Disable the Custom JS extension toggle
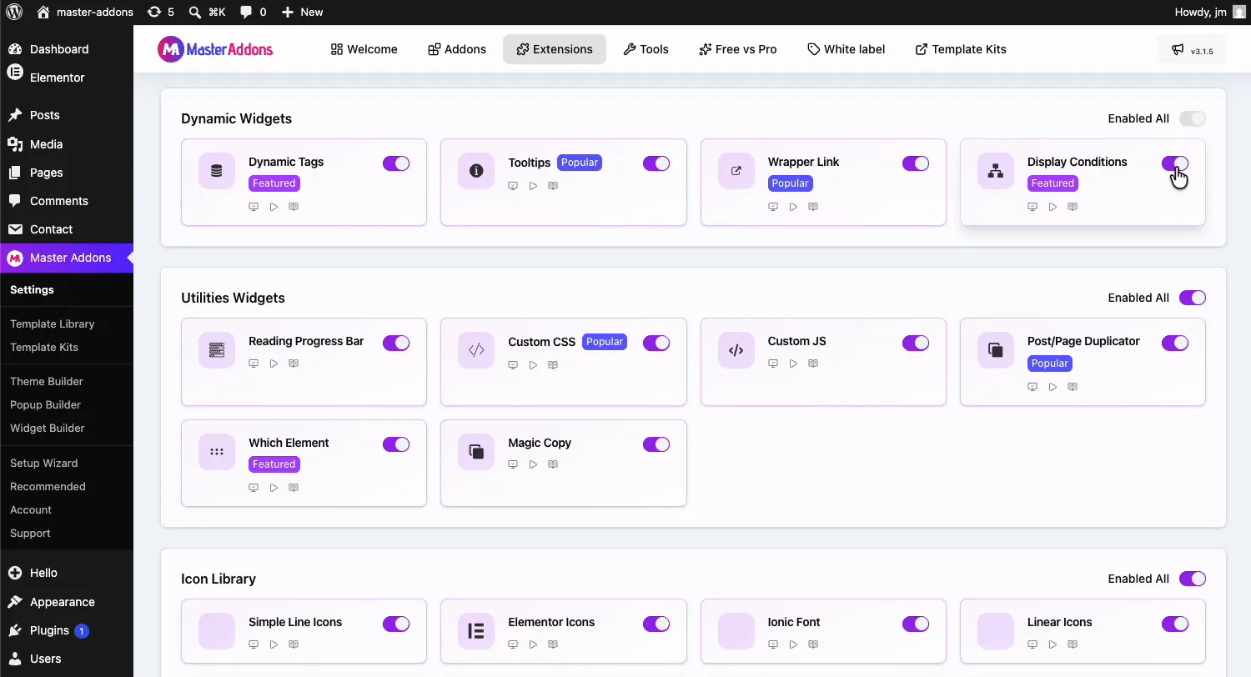The width and height of the screenshot is (1251, 677). coord(916,343)
